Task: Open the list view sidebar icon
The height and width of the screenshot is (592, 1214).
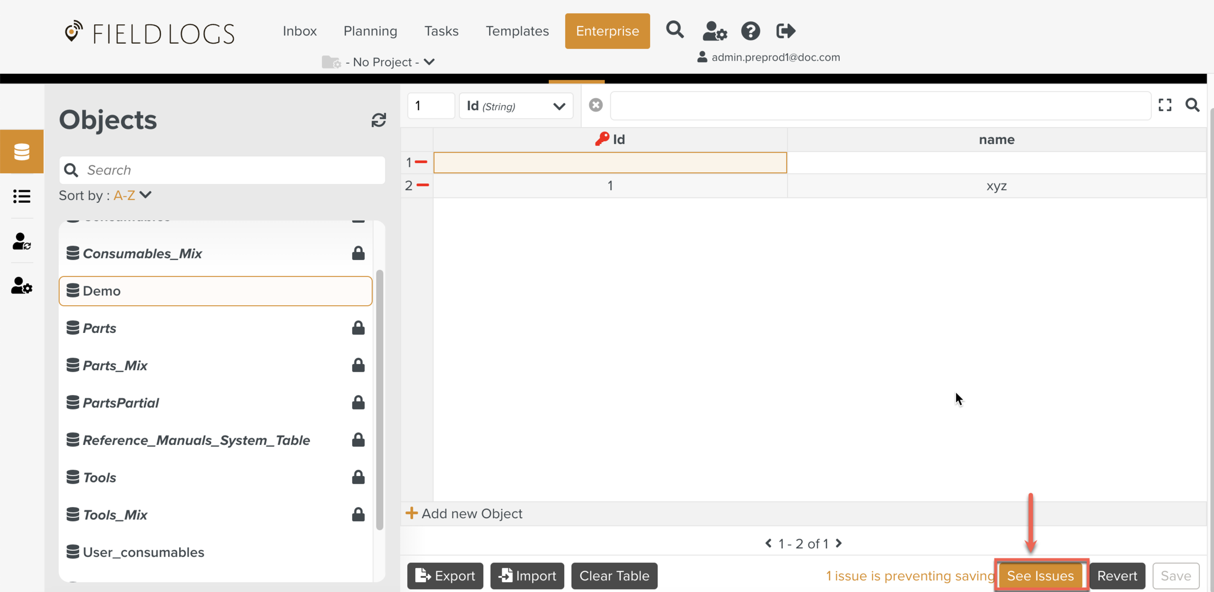Action: tap(22, 196)
